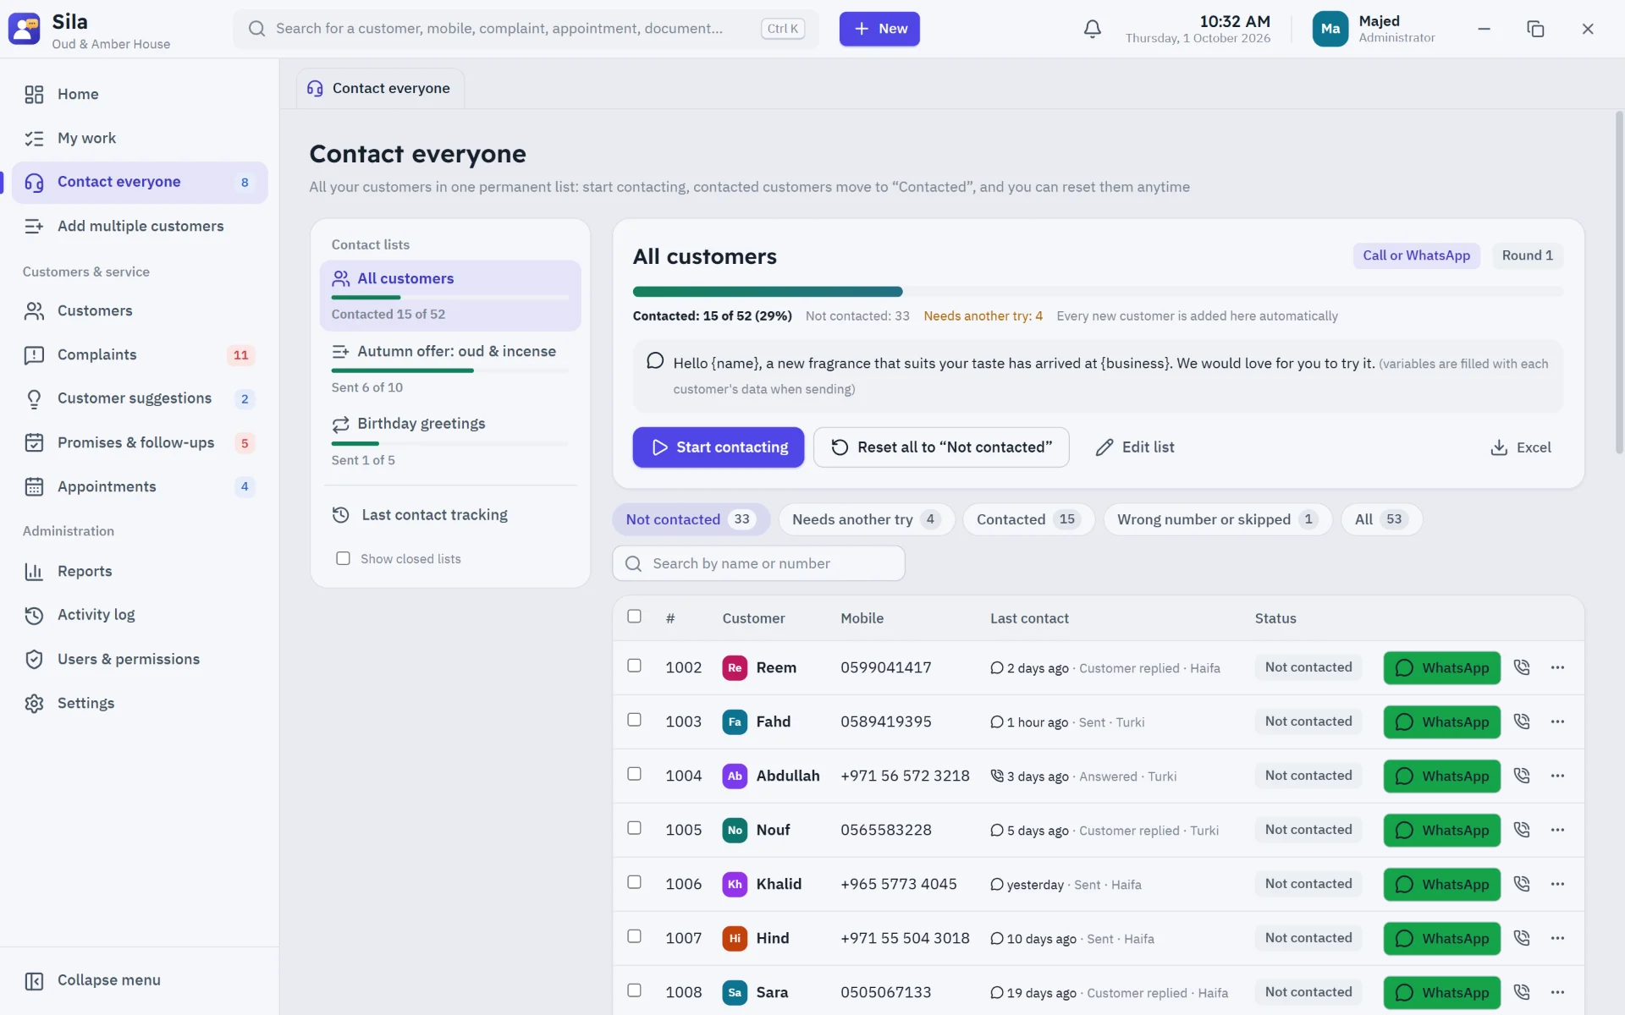Tick the checkbox for customer 1005 Nouf

pyautogui.click(x=634, y=828)
